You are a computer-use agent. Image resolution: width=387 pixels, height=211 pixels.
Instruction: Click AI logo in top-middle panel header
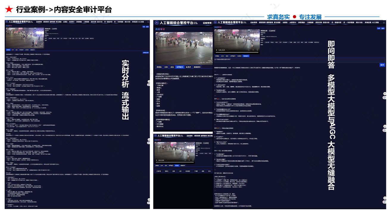pyautogui.click(x=157, y=23)
